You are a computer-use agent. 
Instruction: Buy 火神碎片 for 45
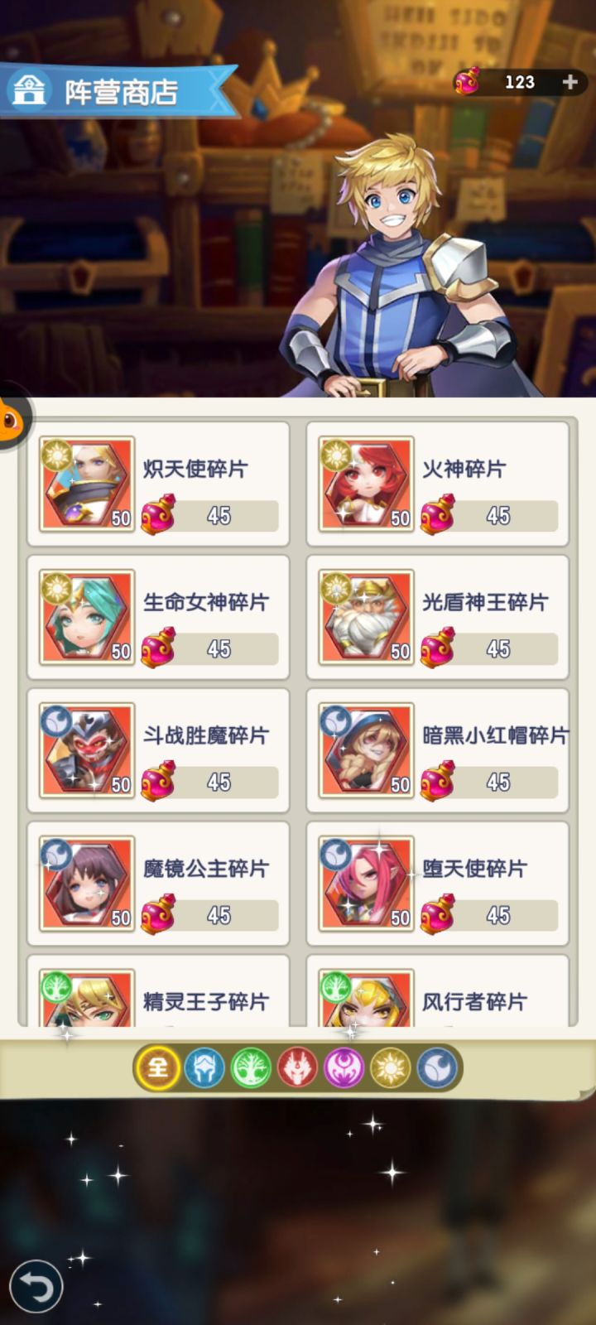[488, 516]
